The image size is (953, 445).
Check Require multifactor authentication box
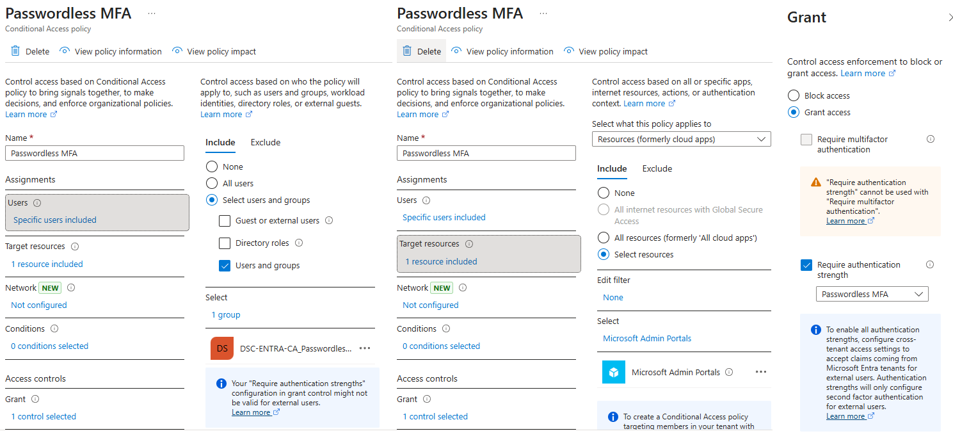(x=806, y=140)
